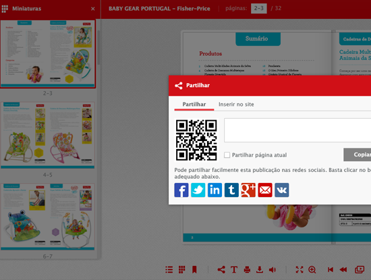The height and width of the screenshot is (280, 371).
Task: Click share icon in bottom toolbar
Action: pyautogui.click(x=221, y=270)
